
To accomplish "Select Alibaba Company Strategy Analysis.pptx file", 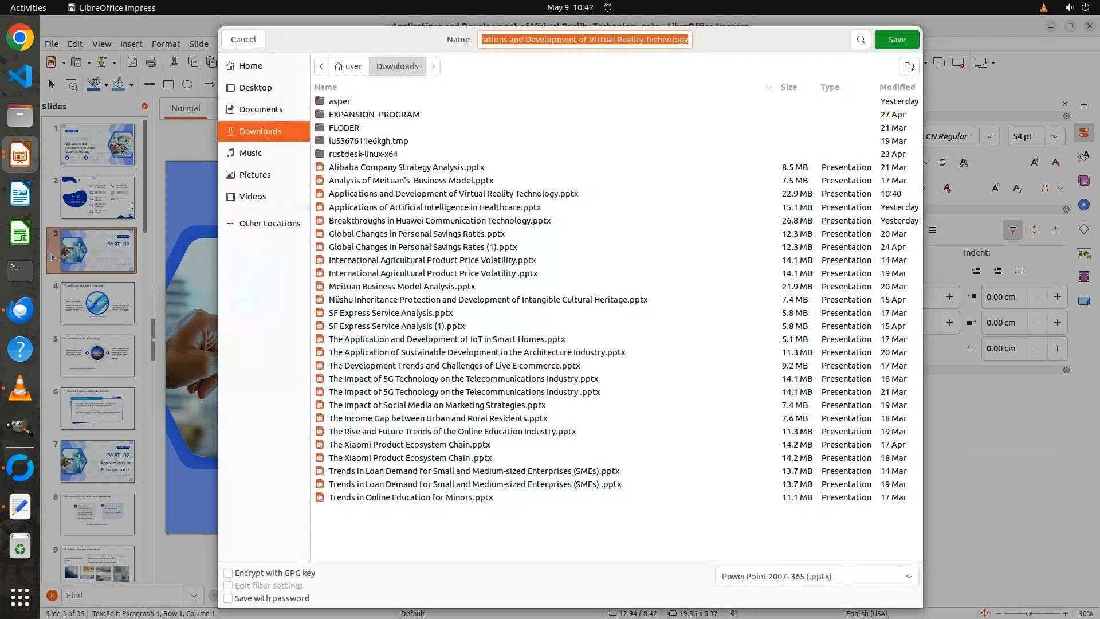I will click(406, 167).
